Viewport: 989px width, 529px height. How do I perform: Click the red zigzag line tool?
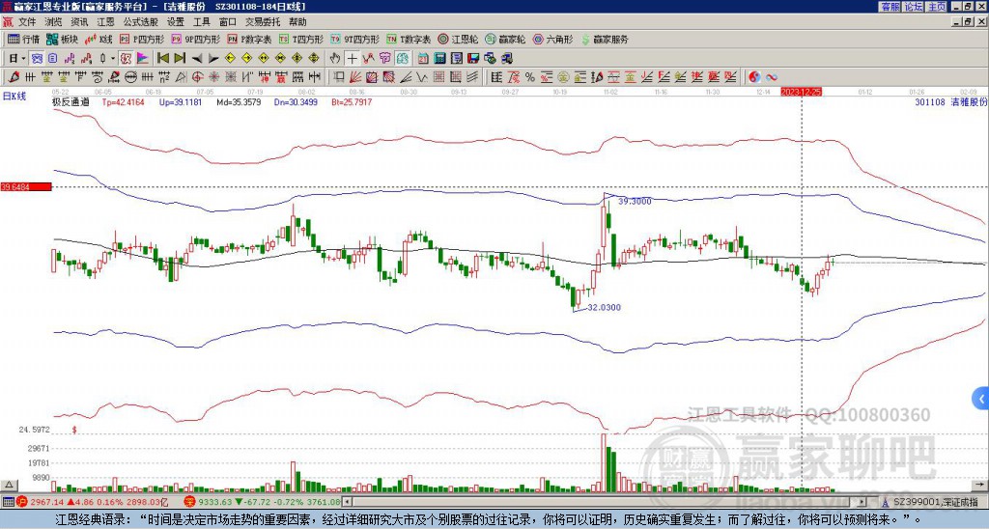click(368, 58)
